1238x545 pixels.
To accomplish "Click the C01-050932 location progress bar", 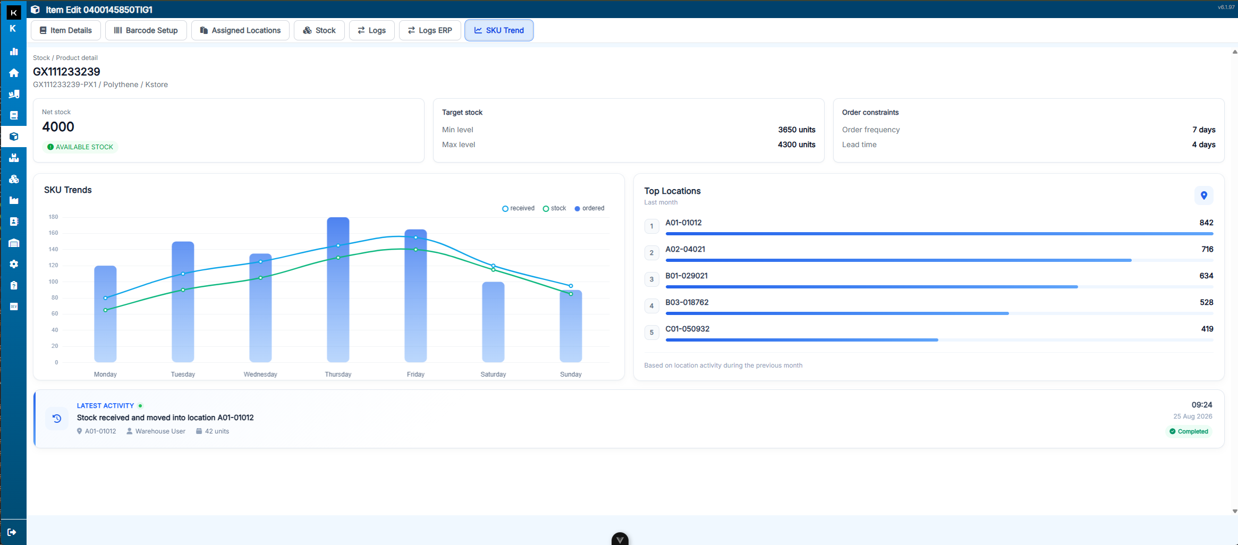I will [939, 340].
